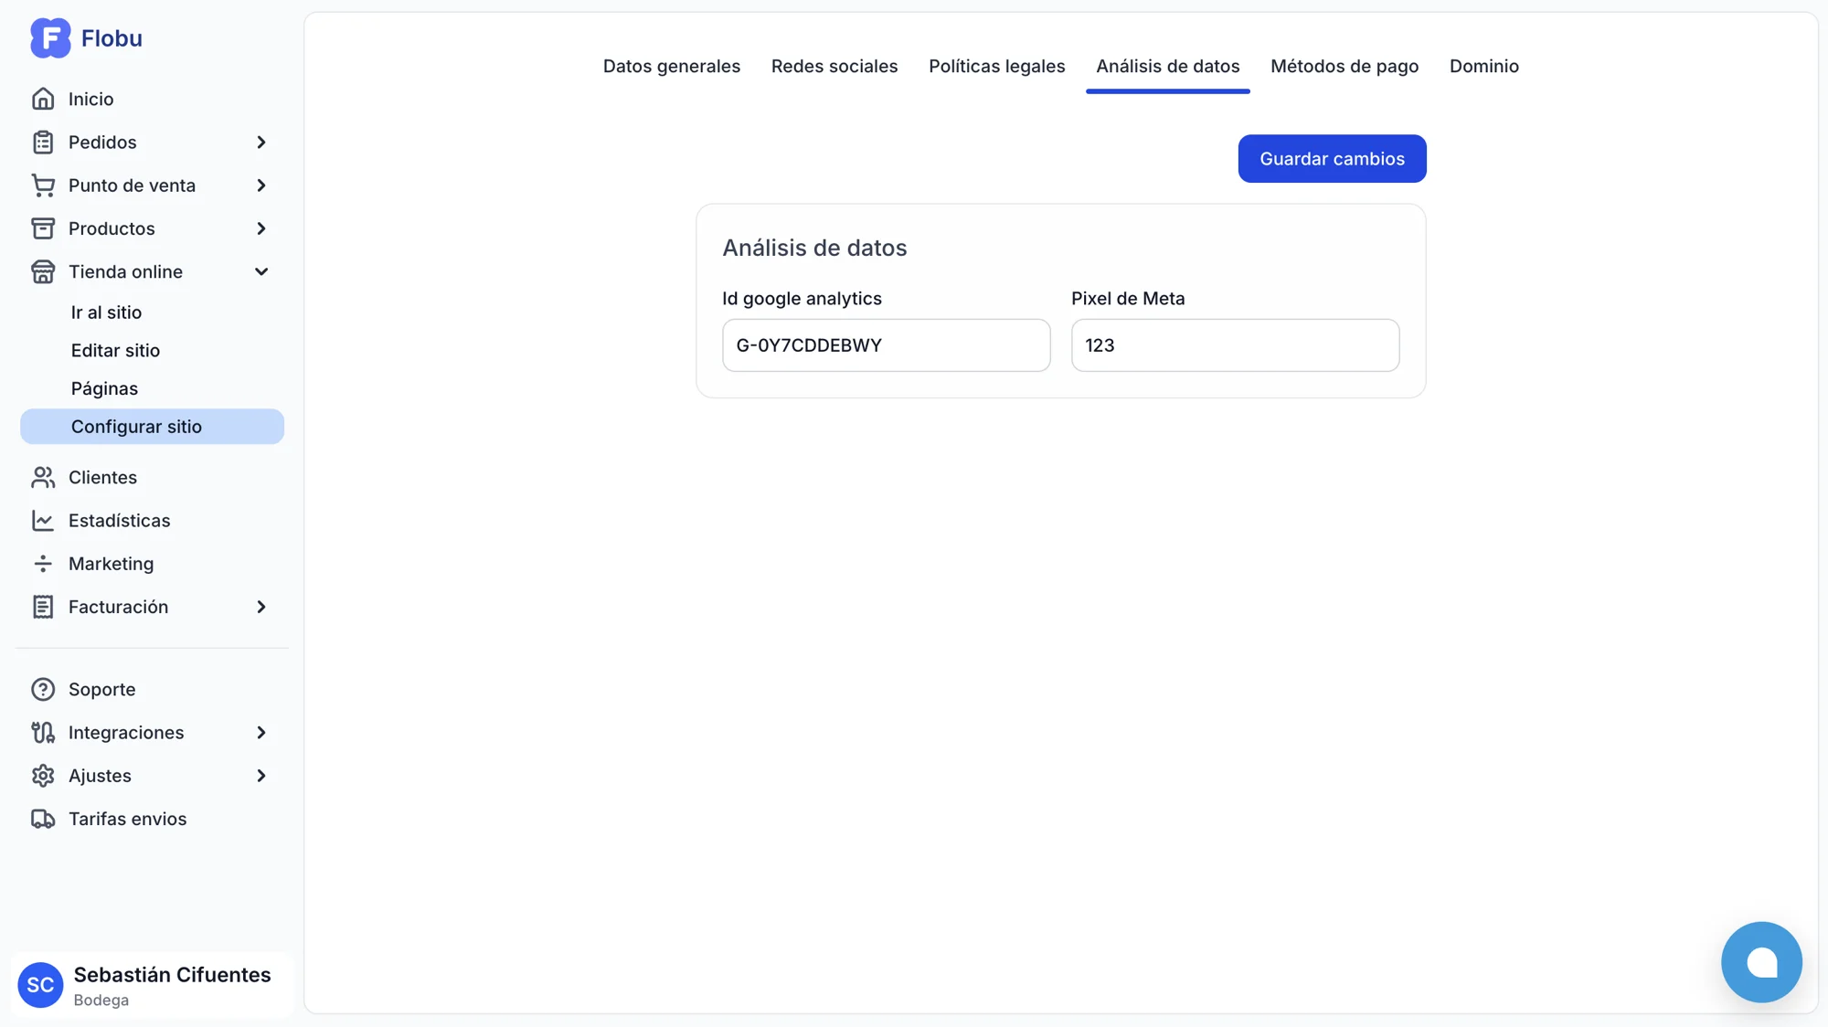This screenshot has height=1027, width=1828.
Task: Go to the Editar sitio link
Action: 115,351
